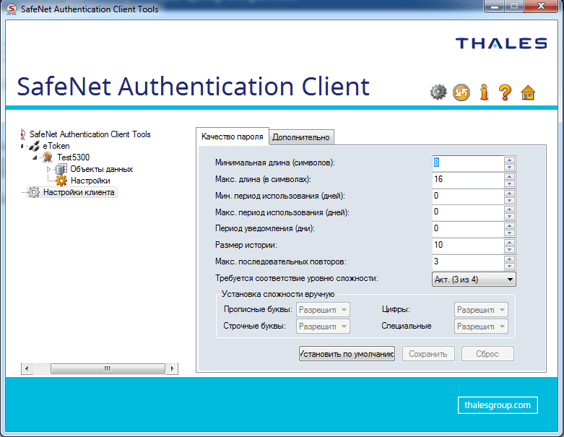Collapse the eToken node

(22, 146)
